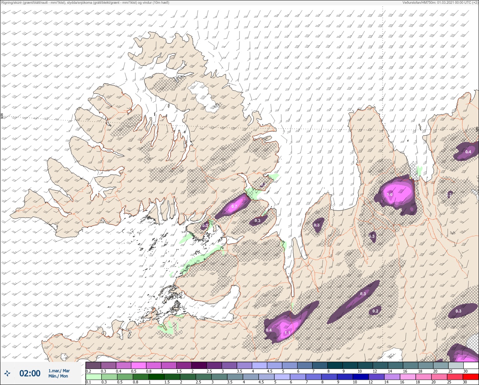This screenshot has height=385, width=479.
Task: Click the Rigning/skúrir chart title text
Action: 85,3
